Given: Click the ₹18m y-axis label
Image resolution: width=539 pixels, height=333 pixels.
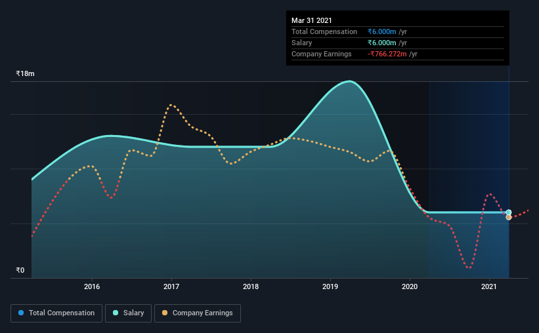Looking at the screenshot, I should tap(25, 74).
